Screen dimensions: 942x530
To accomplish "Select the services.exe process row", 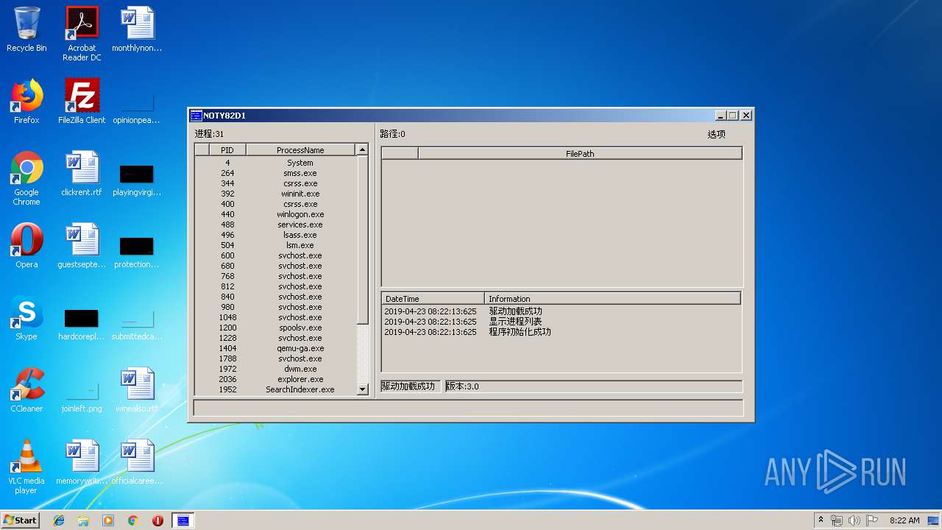I will click(275, 225).
